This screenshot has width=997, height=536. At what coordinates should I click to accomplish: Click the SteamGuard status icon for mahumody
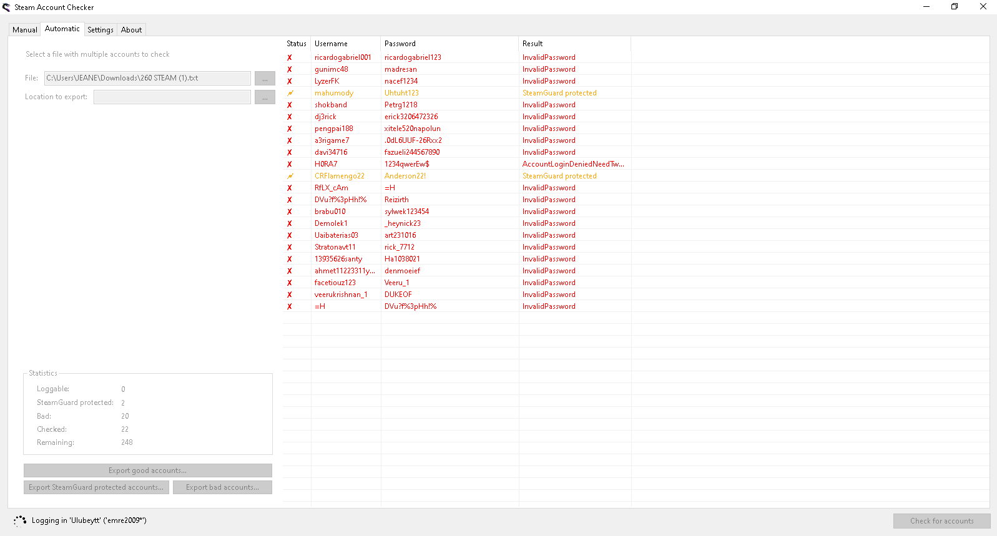point(290,93)
